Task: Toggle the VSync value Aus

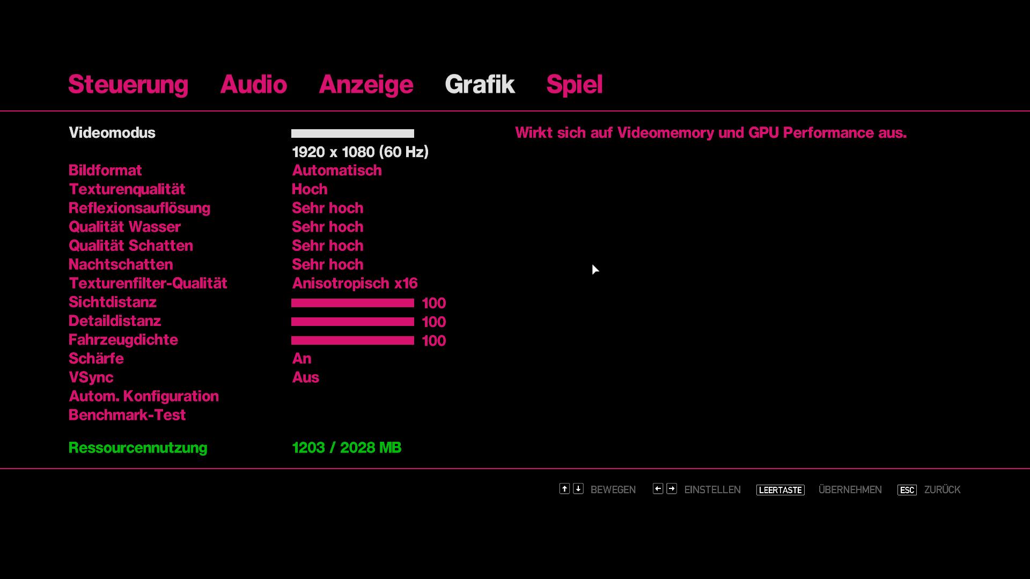Action: coord(305,377)
